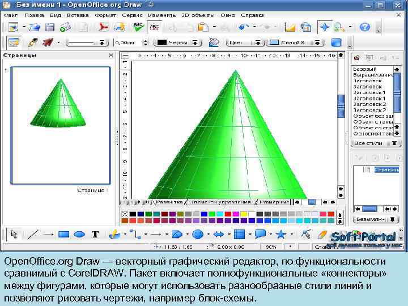The width and height of the screenshot is (408, 306).
Task: Select the line-ending-with-arrow tool
Action: pyautogui.click(x=48, y=235)
